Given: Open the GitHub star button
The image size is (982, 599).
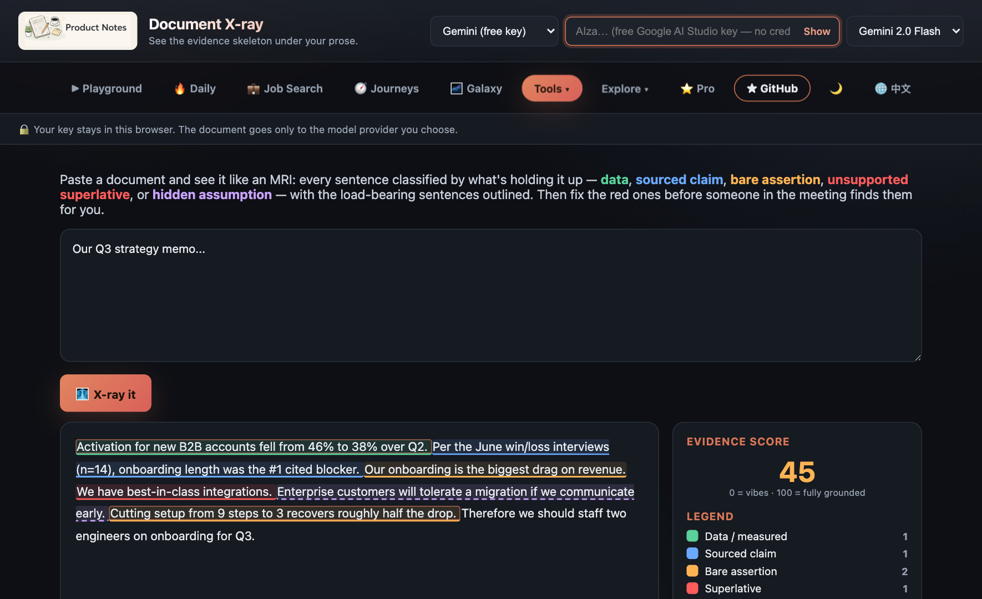Looking at the screenshot, I should click(772, 89).
